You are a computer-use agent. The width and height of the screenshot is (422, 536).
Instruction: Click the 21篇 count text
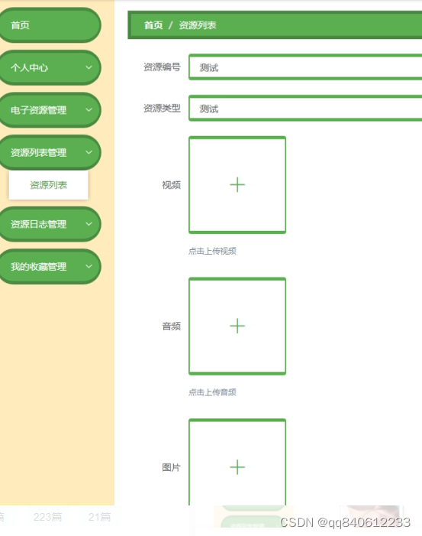(100, 517)
